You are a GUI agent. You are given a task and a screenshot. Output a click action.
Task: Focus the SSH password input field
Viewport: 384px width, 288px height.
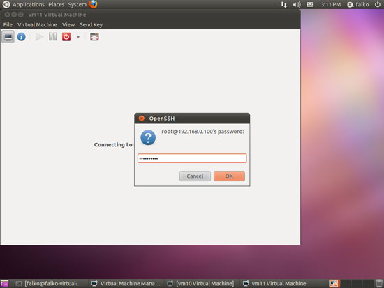[x=192, y=158]
